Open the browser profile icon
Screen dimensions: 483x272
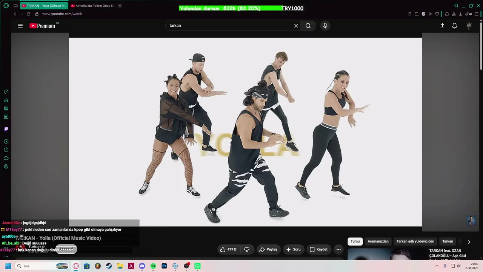(454, 14)
